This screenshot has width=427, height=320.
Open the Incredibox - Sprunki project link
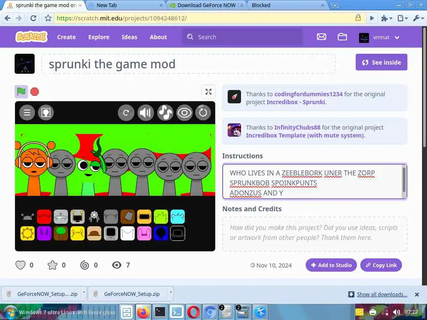296,102
